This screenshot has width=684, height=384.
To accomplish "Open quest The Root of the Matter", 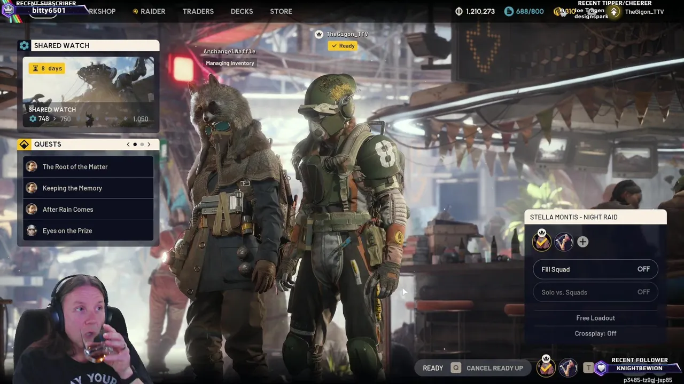I will [88, 166].
